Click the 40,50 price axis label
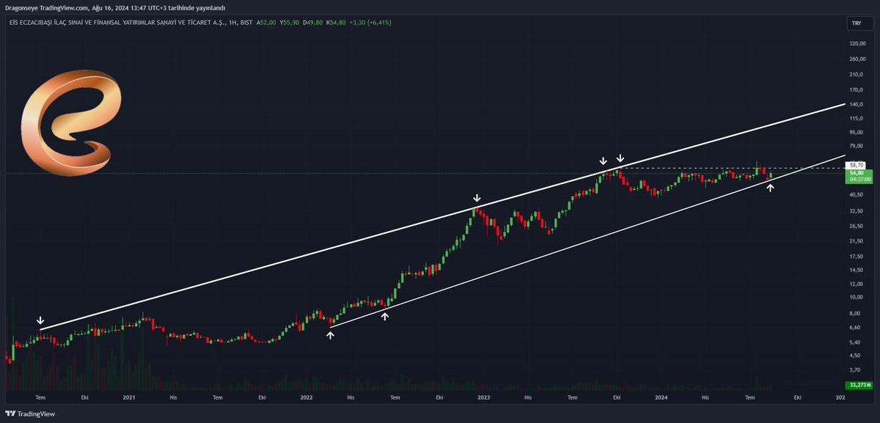The image size is (880, 423). [856, 195]
